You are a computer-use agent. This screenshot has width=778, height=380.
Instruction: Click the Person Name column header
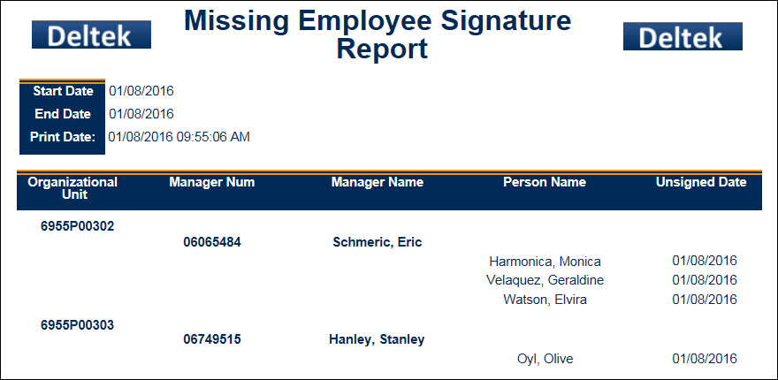pos(545,183)
